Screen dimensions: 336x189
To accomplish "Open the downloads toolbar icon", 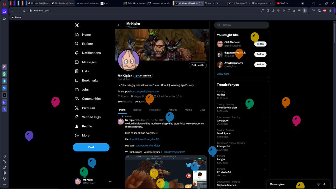I will click(294, 10).
